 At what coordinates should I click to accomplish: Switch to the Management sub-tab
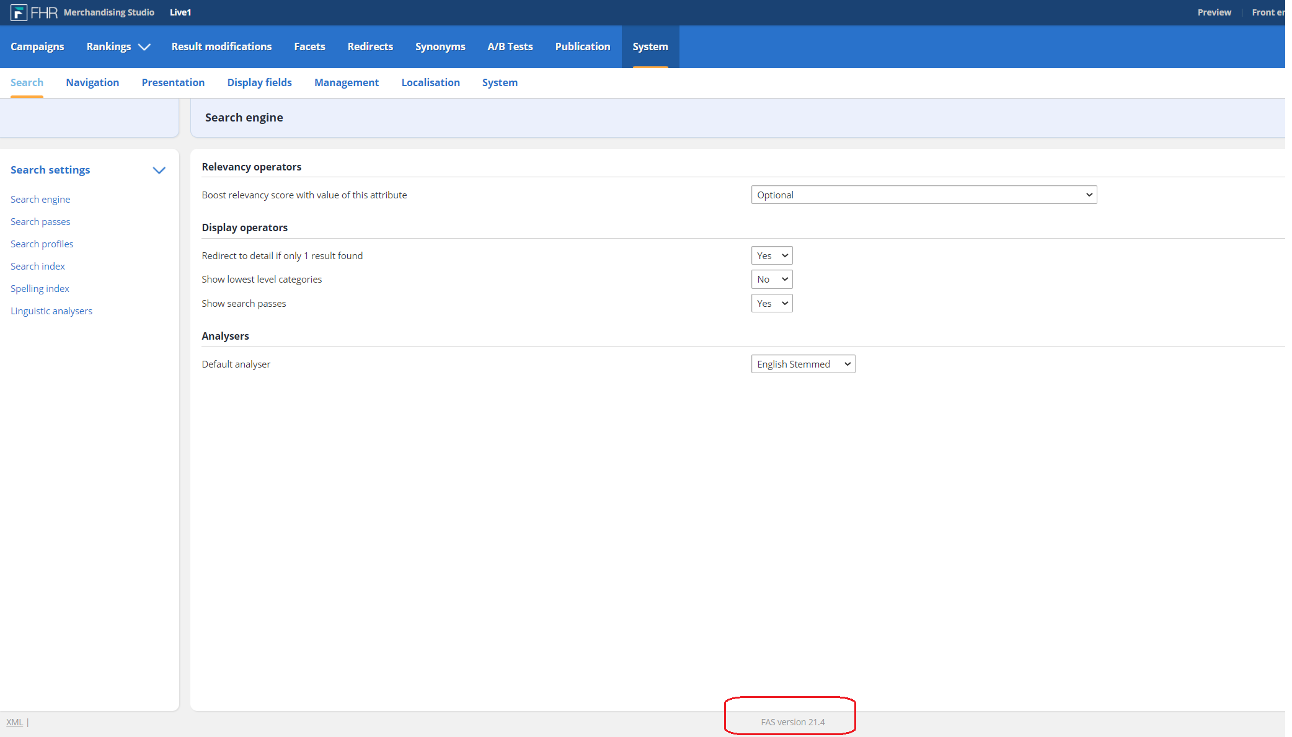347,82
